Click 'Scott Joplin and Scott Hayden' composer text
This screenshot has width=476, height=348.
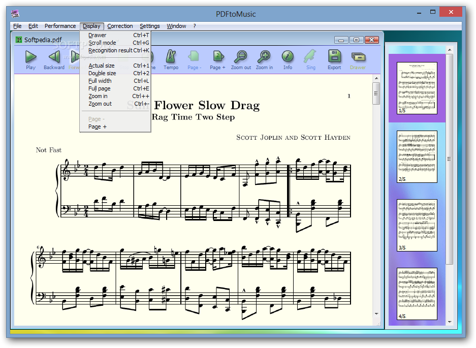pyautogui.click(x=293, y=138)
